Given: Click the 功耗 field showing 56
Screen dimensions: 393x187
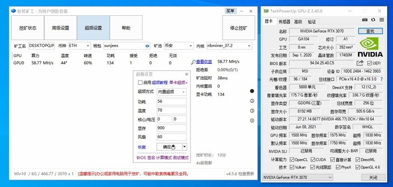Looking at the screenshot, I should pos(171,102).
